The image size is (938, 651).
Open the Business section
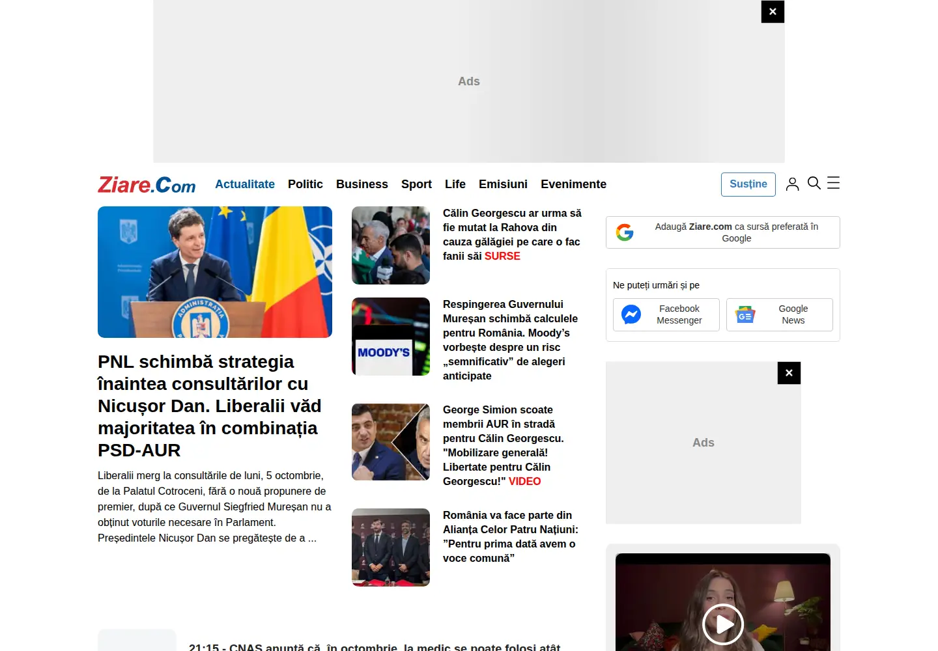click(x=362, y=184)
